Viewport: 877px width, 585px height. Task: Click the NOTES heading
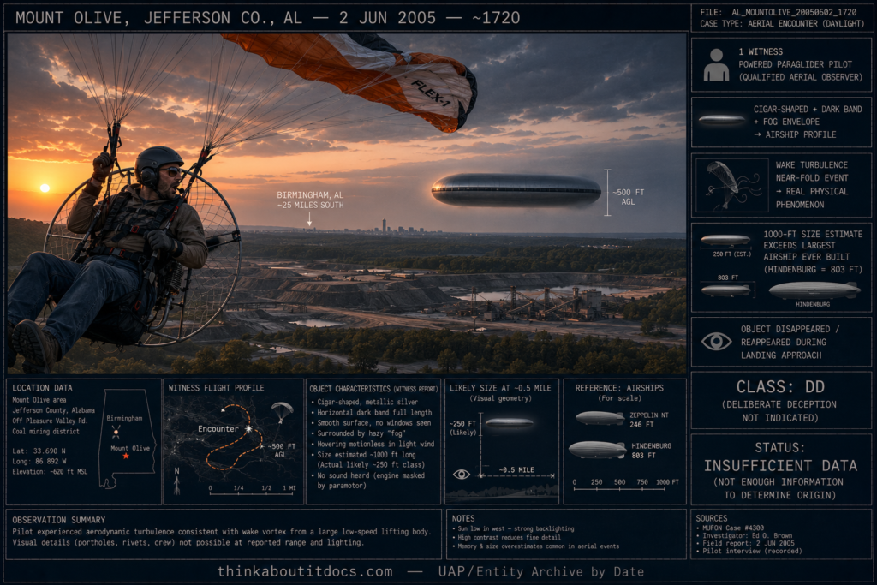coord(463,518)
